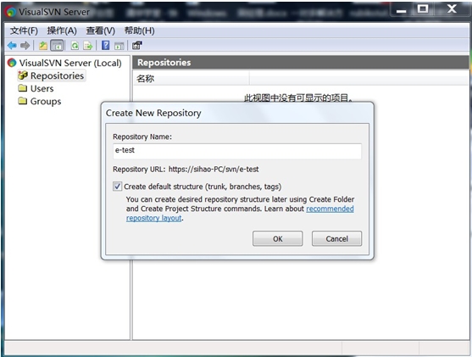Toggle the Show/Hide Action Pane icon
472x357 pixels.
(119, 46)
